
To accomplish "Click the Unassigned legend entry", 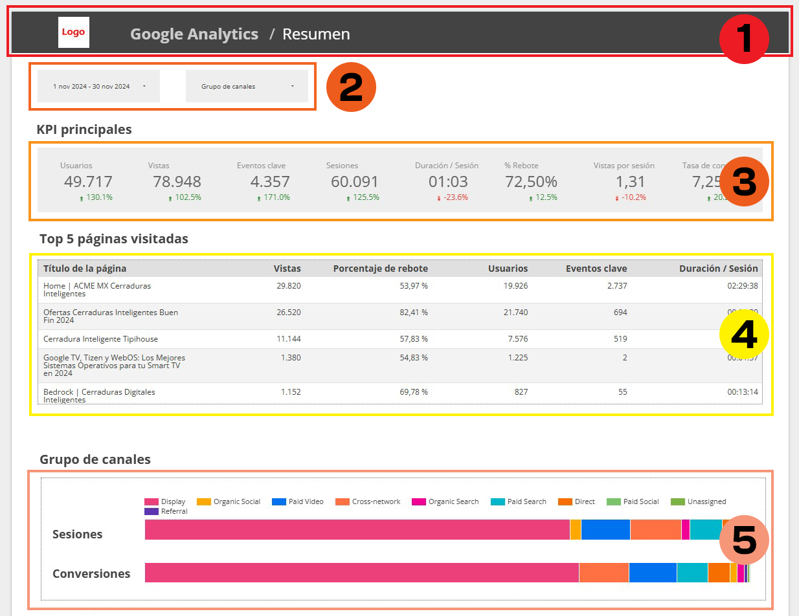I will click(699, 501).
